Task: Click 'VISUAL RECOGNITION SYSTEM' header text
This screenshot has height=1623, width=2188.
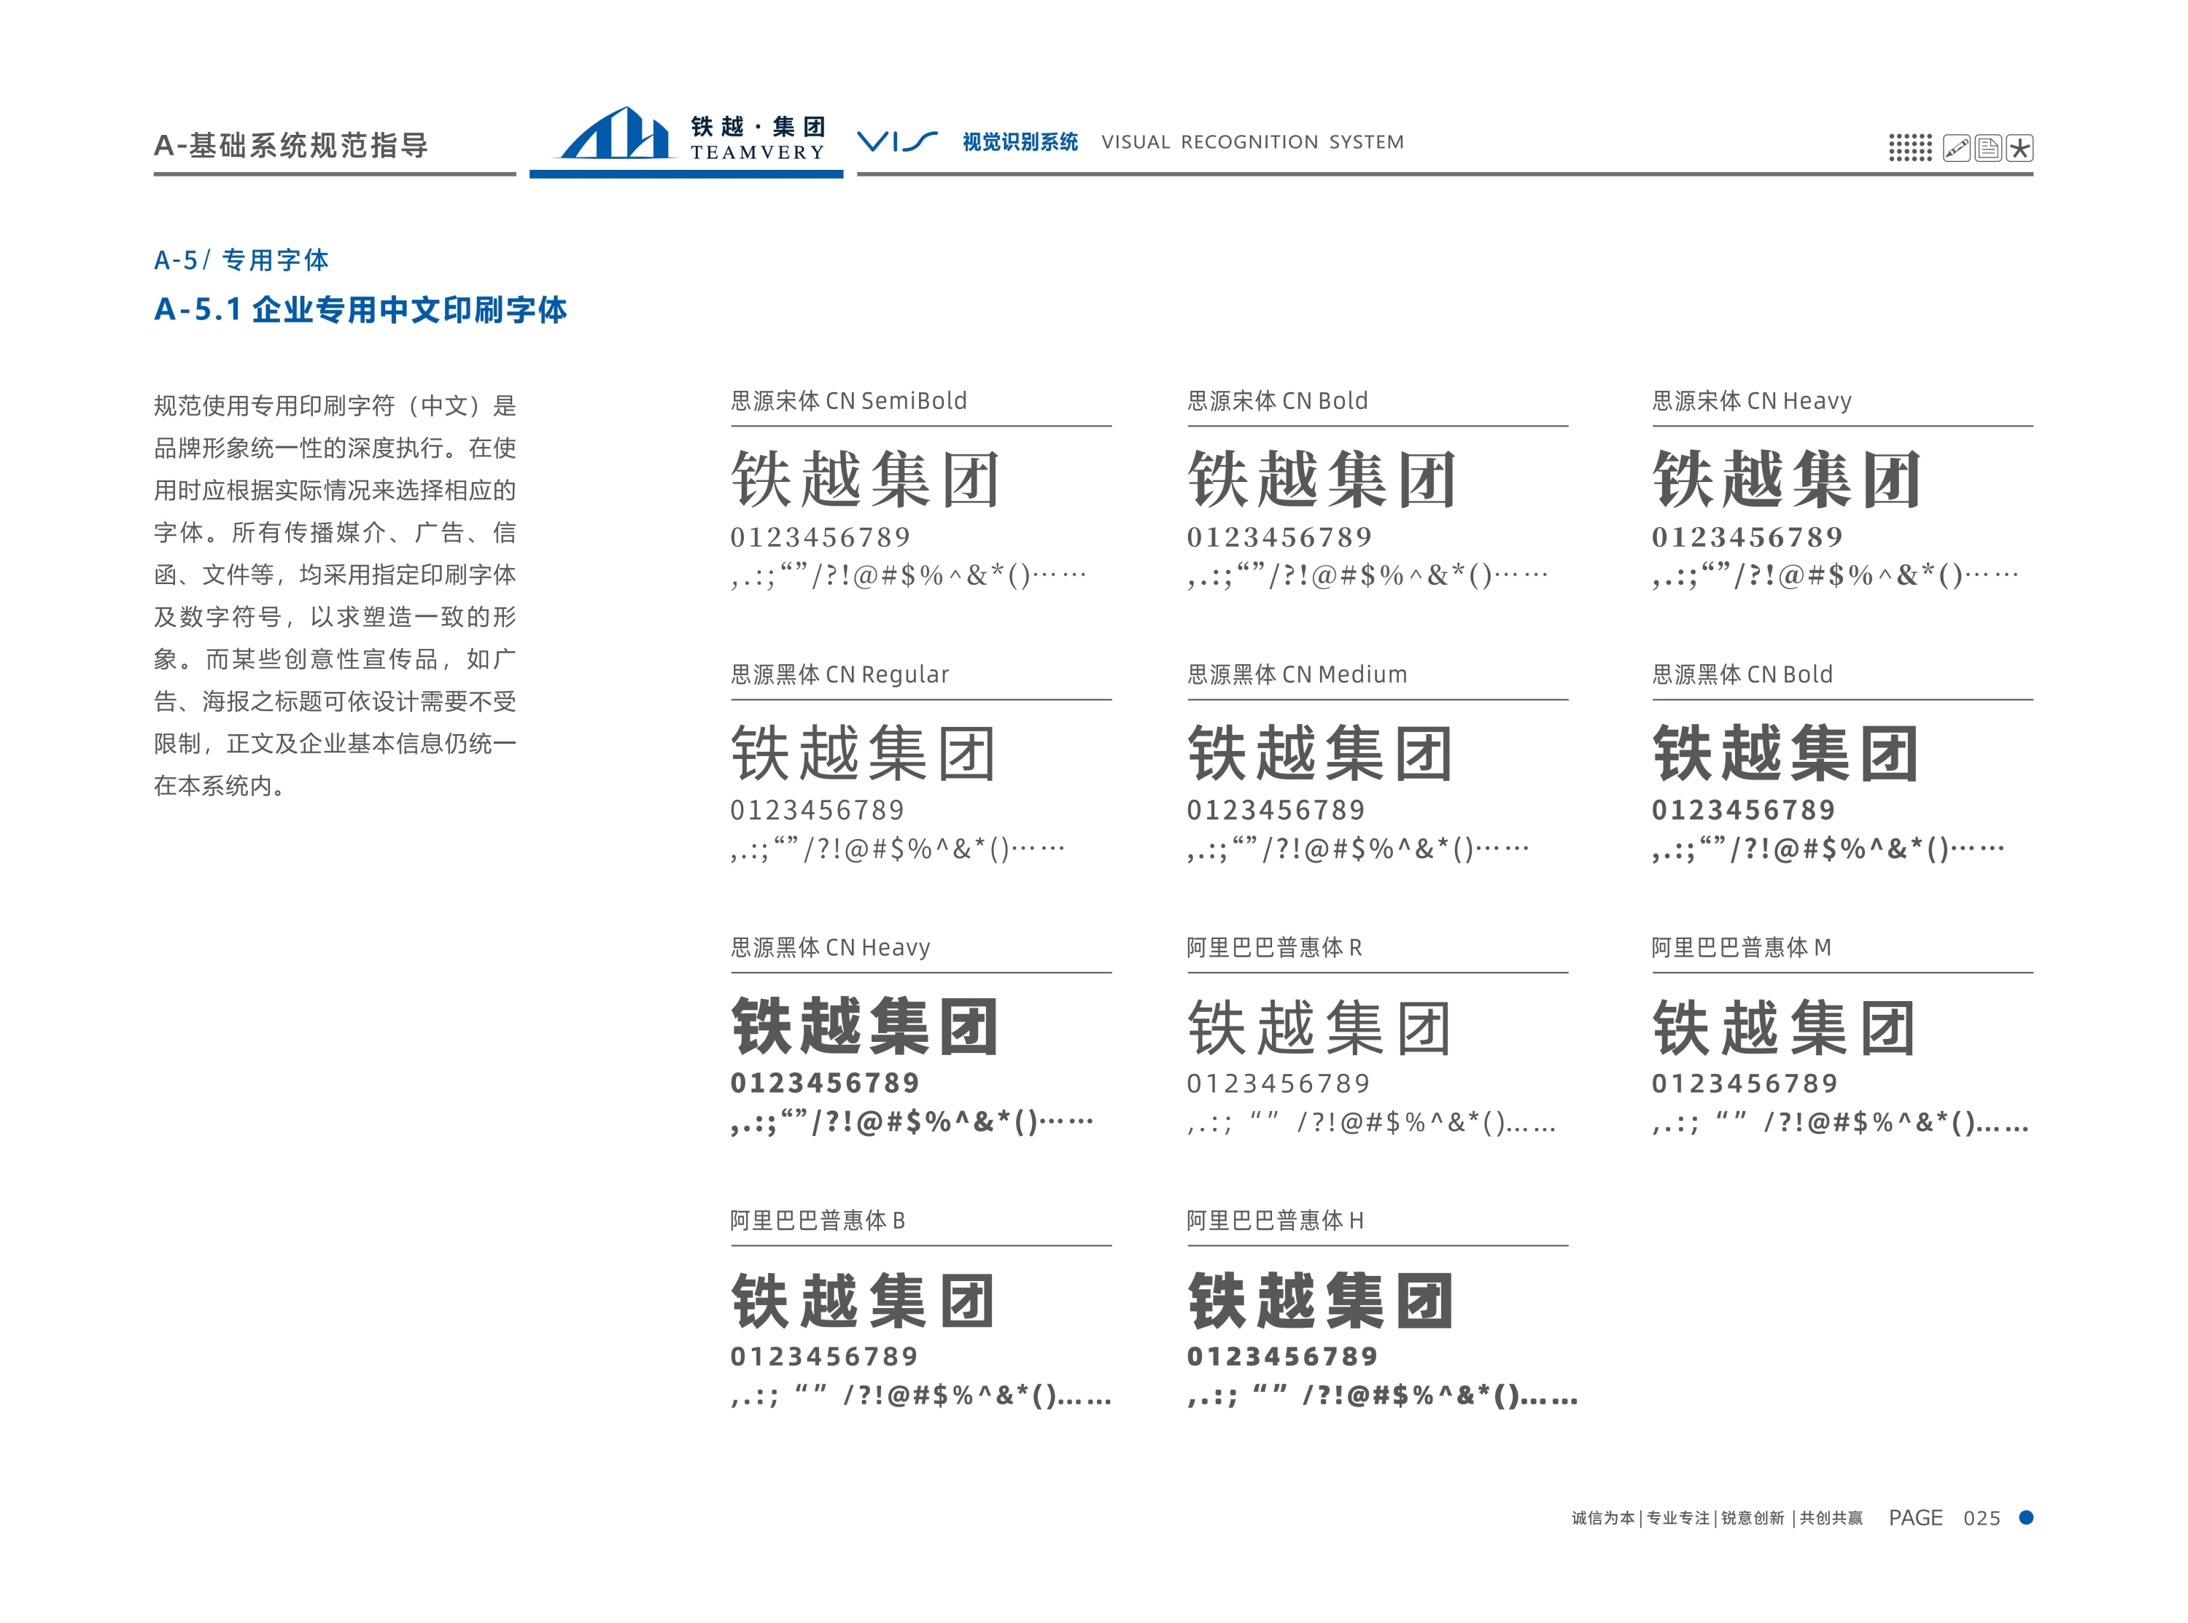Action: click(1253, 142)
